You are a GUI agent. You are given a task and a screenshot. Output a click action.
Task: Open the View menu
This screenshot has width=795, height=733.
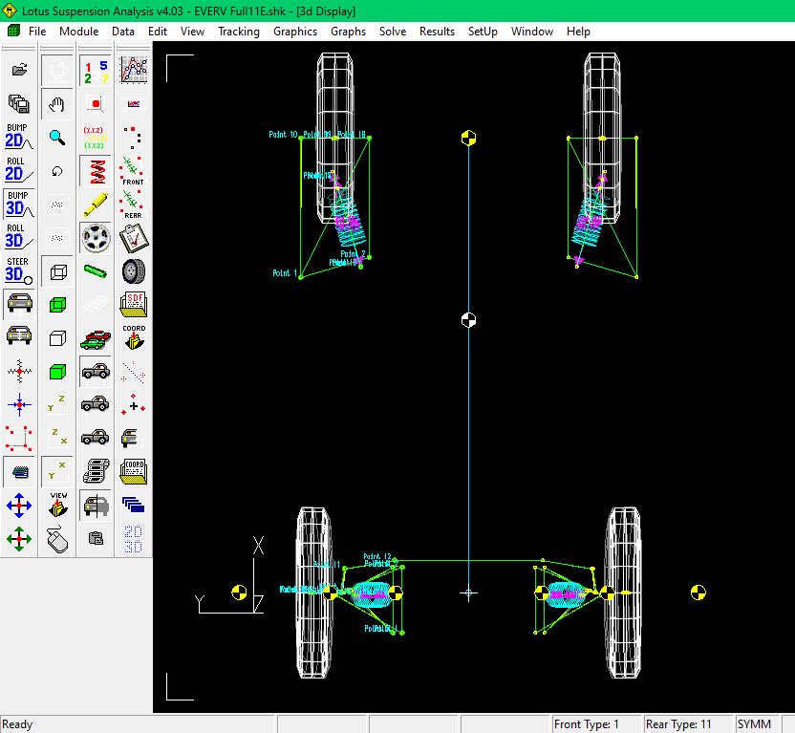192,32
